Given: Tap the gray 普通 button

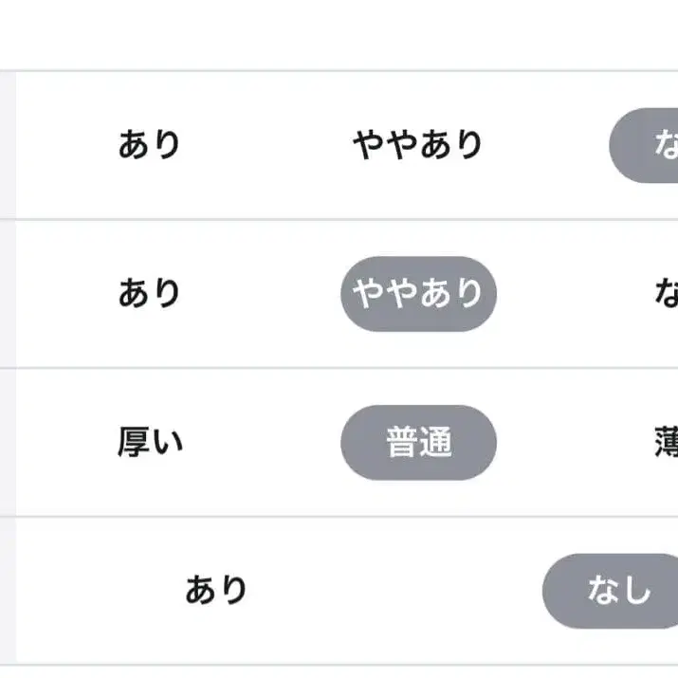Looking at the screenshot, I should point(418,443).
